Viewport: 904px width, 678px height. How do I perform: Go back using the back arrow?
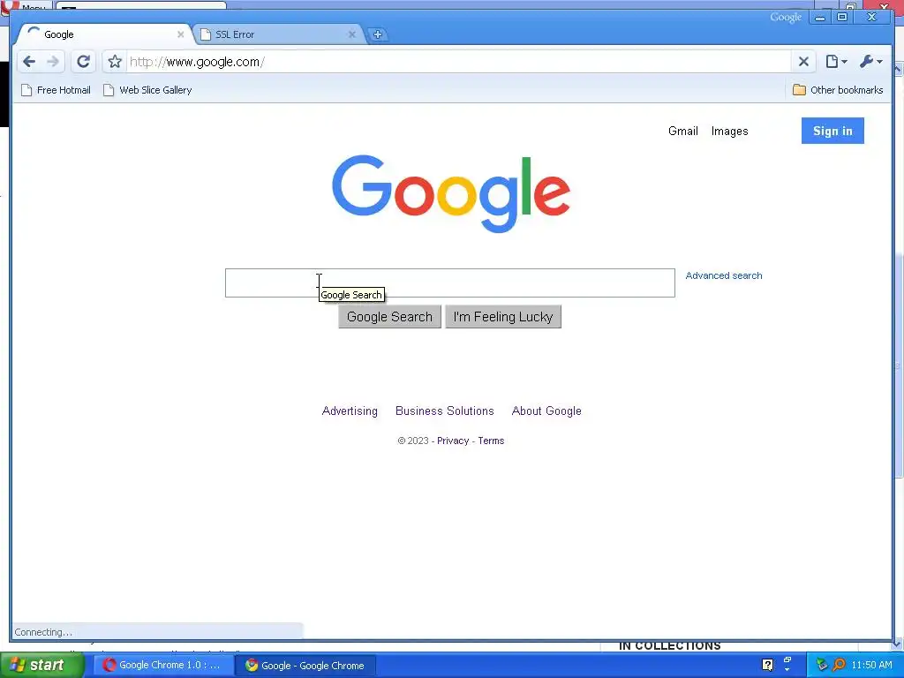coord(29,62)
